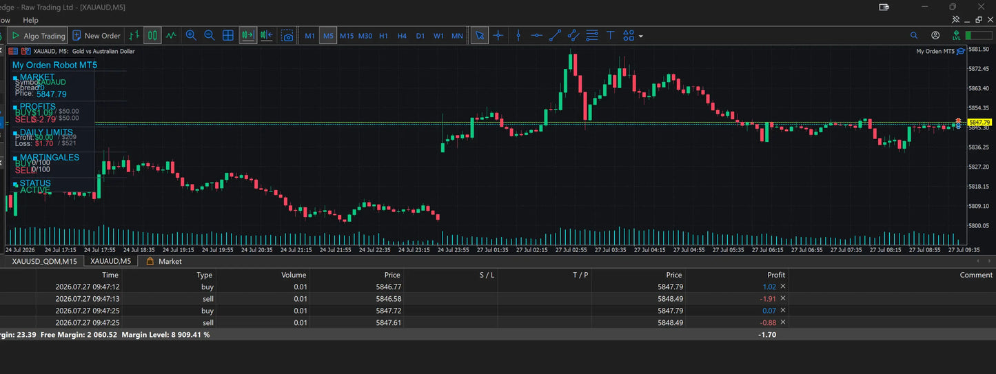
Task: Close the buy trade at 5846.77
Action: click(783, 287)
